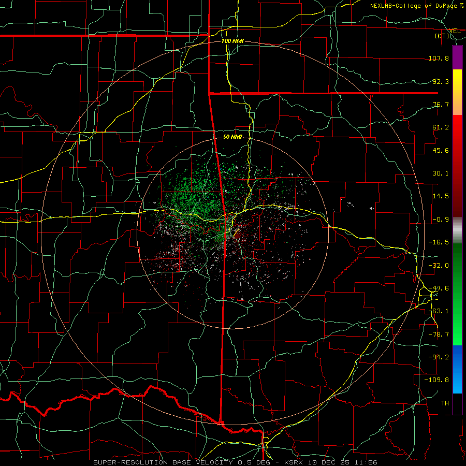Click the [KT] units label
Viewport: 466px width, 466px height.
[442, 36]
